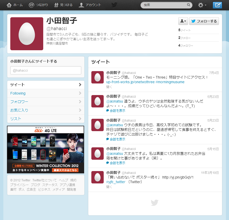
Task: Open the user actions person dropdown
Action: pos(183,21)
